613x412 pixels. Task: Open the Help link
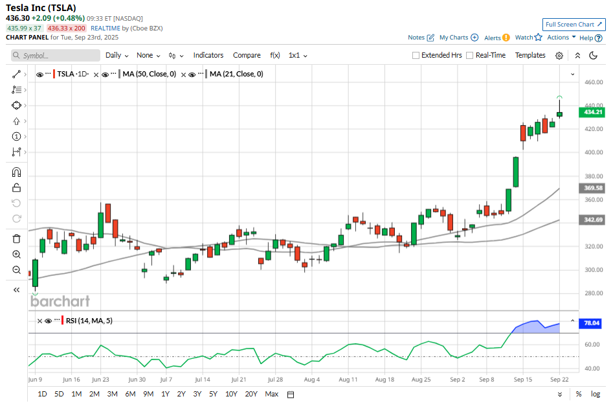tap(591, 38)
